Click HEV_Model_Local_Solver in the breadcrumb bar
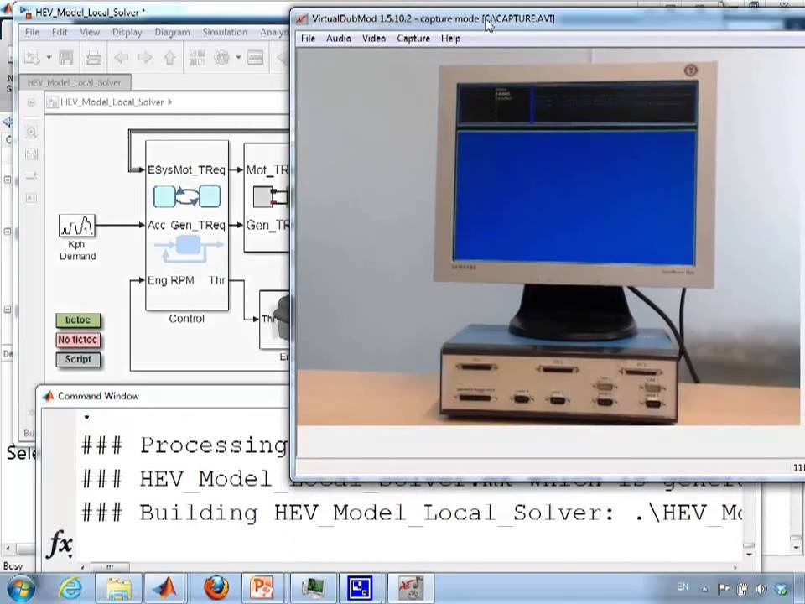 coord(112,102)
